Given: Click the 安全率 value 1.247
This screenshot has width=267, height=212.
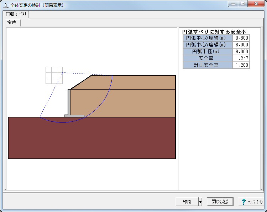Looking at the screenshot, I should click(241, 59).
